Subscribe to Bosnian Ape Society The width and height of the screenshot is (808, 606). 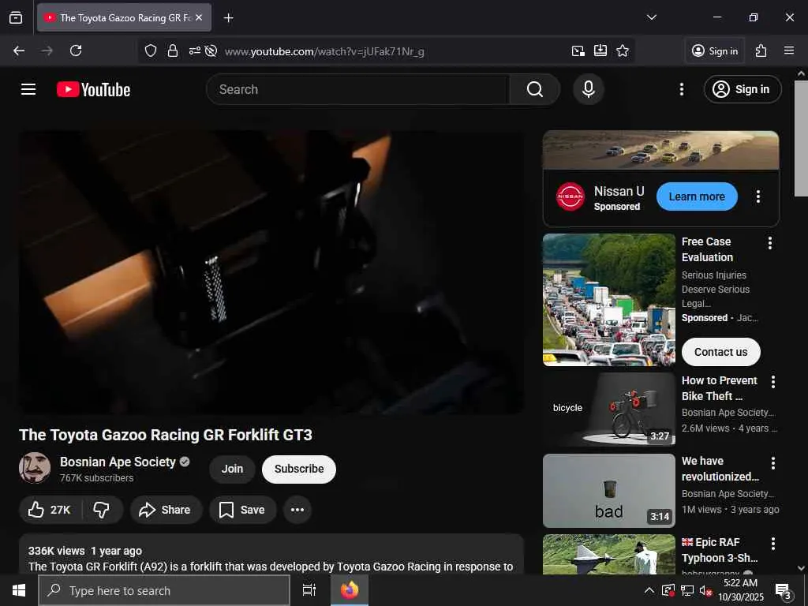tap(299, 469)
